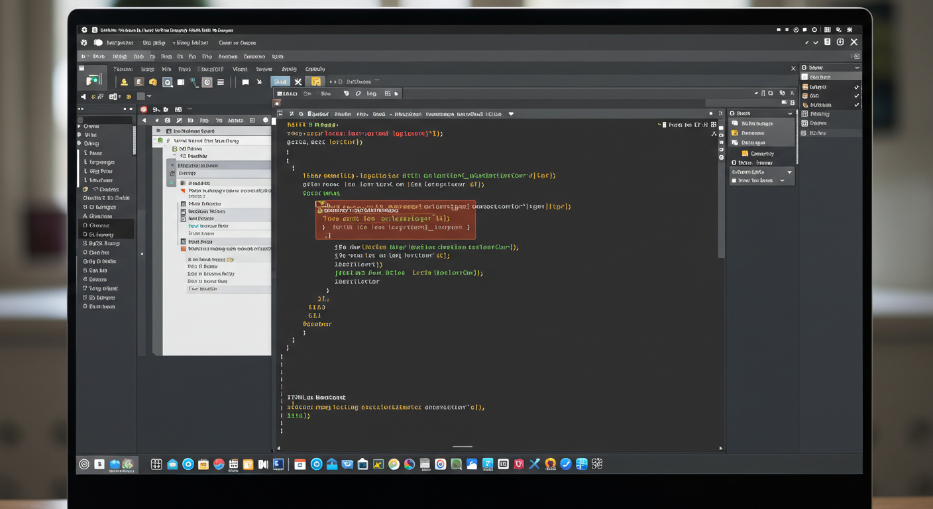Screen dimensions: 933x509
Task: Click the back arrow in left panel toolbar
Action: 144,121
